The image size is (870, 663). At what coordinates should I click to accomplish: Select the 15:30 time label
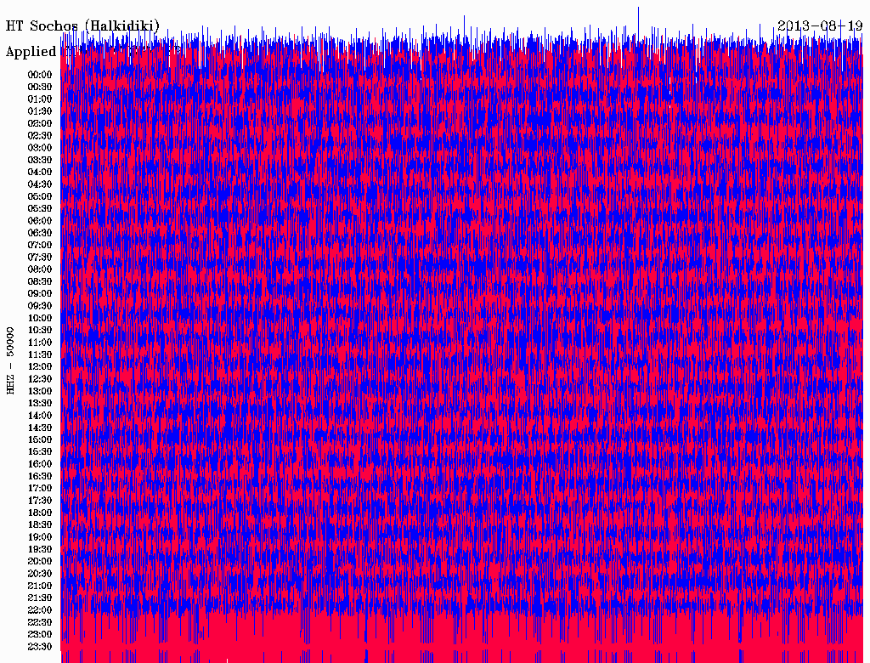point(39,452)
